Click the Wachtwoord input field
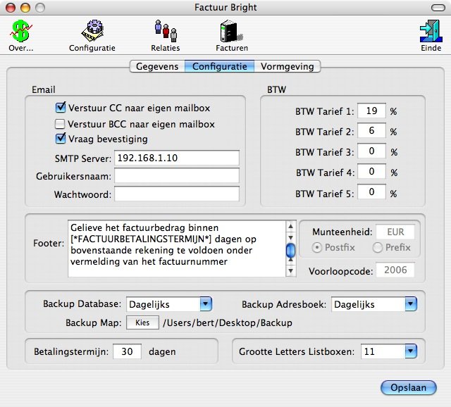 pos(177,194)
